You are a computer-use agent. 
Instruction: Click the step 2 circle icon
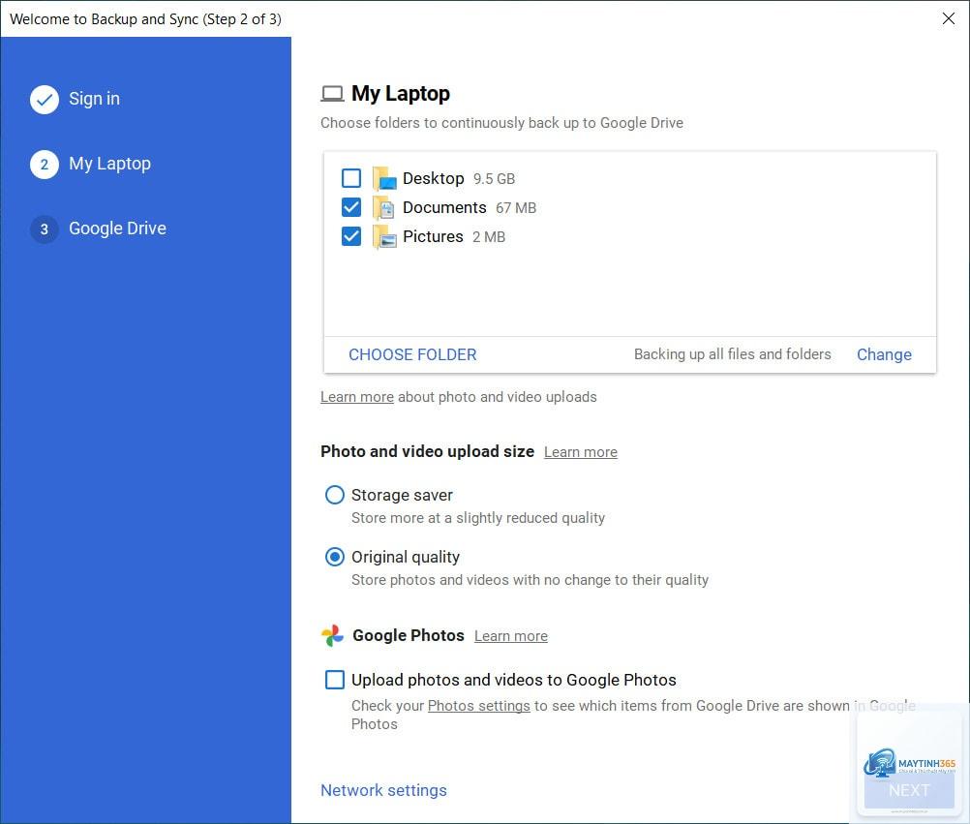[45, 164]
